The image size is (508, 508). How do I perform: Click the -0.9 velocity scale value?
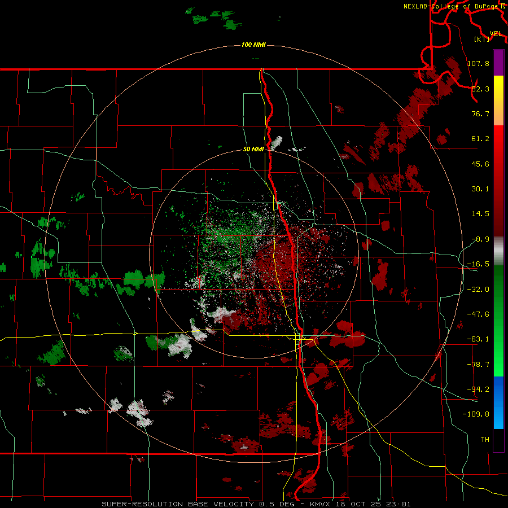pyautogui.click(x=480, y=239)
